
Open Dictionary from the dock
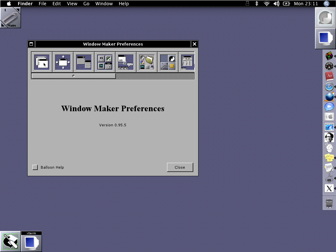(329, 76)
